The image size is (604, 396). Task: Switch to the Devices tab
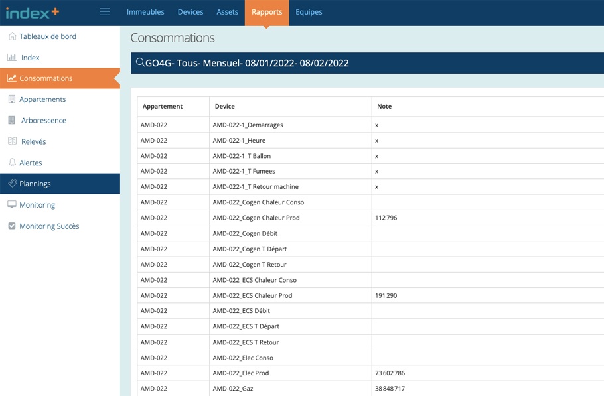coord(190,12)
